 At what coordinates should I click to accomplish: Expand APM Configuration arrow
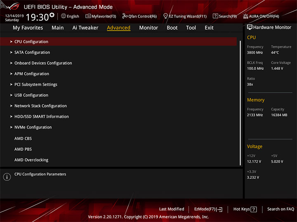(11, 74)
